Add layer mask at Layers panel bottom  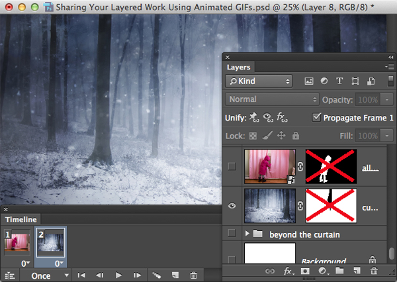[x=305, y=271]
